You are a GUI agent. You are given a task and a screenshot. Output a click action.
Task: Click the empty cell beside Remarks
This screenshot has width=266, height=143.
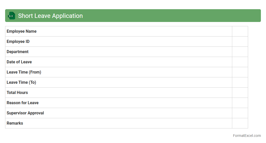240,123
